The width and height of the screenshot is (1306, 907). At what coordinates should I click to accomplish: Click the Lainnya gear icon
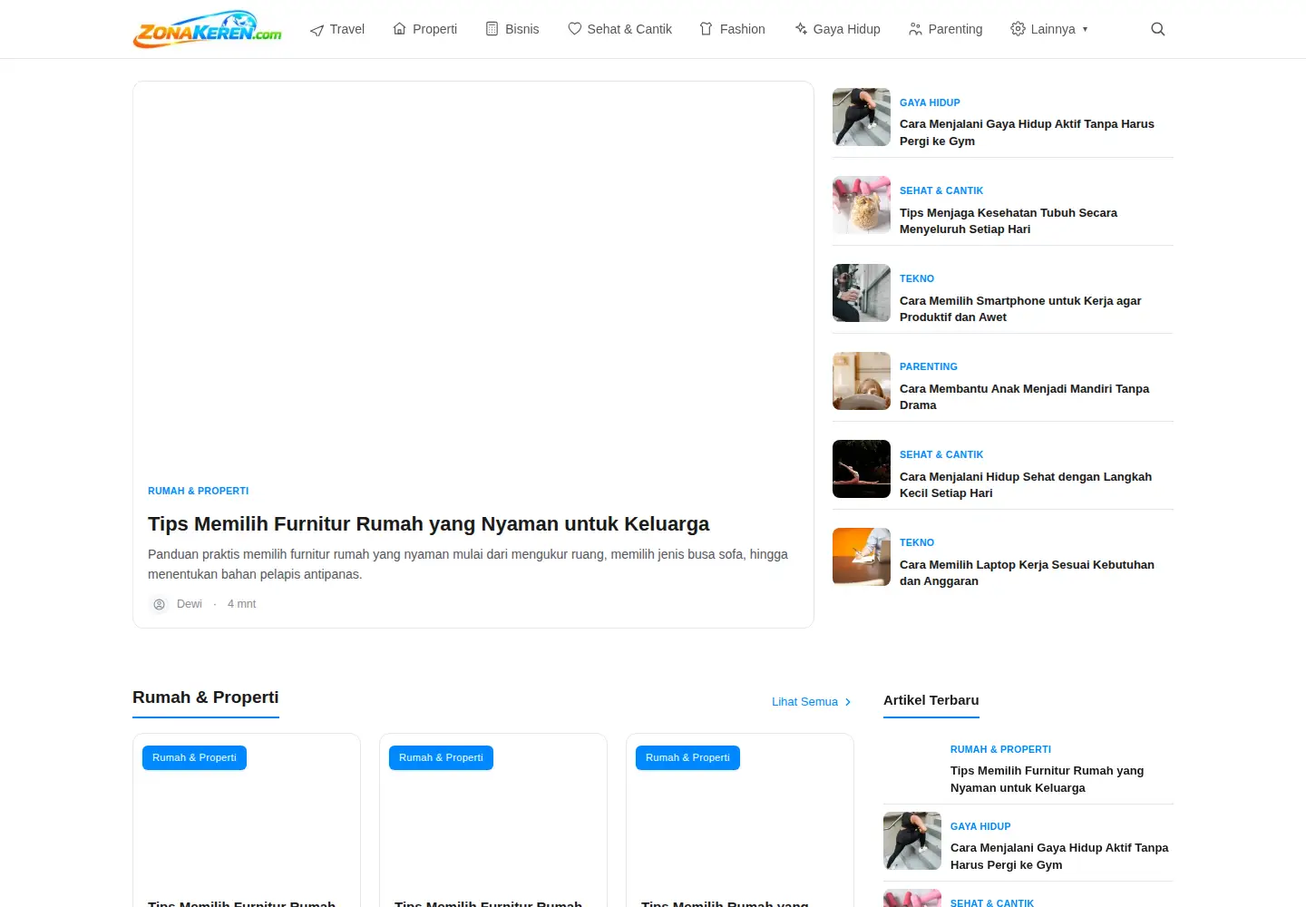[1018, 29]
